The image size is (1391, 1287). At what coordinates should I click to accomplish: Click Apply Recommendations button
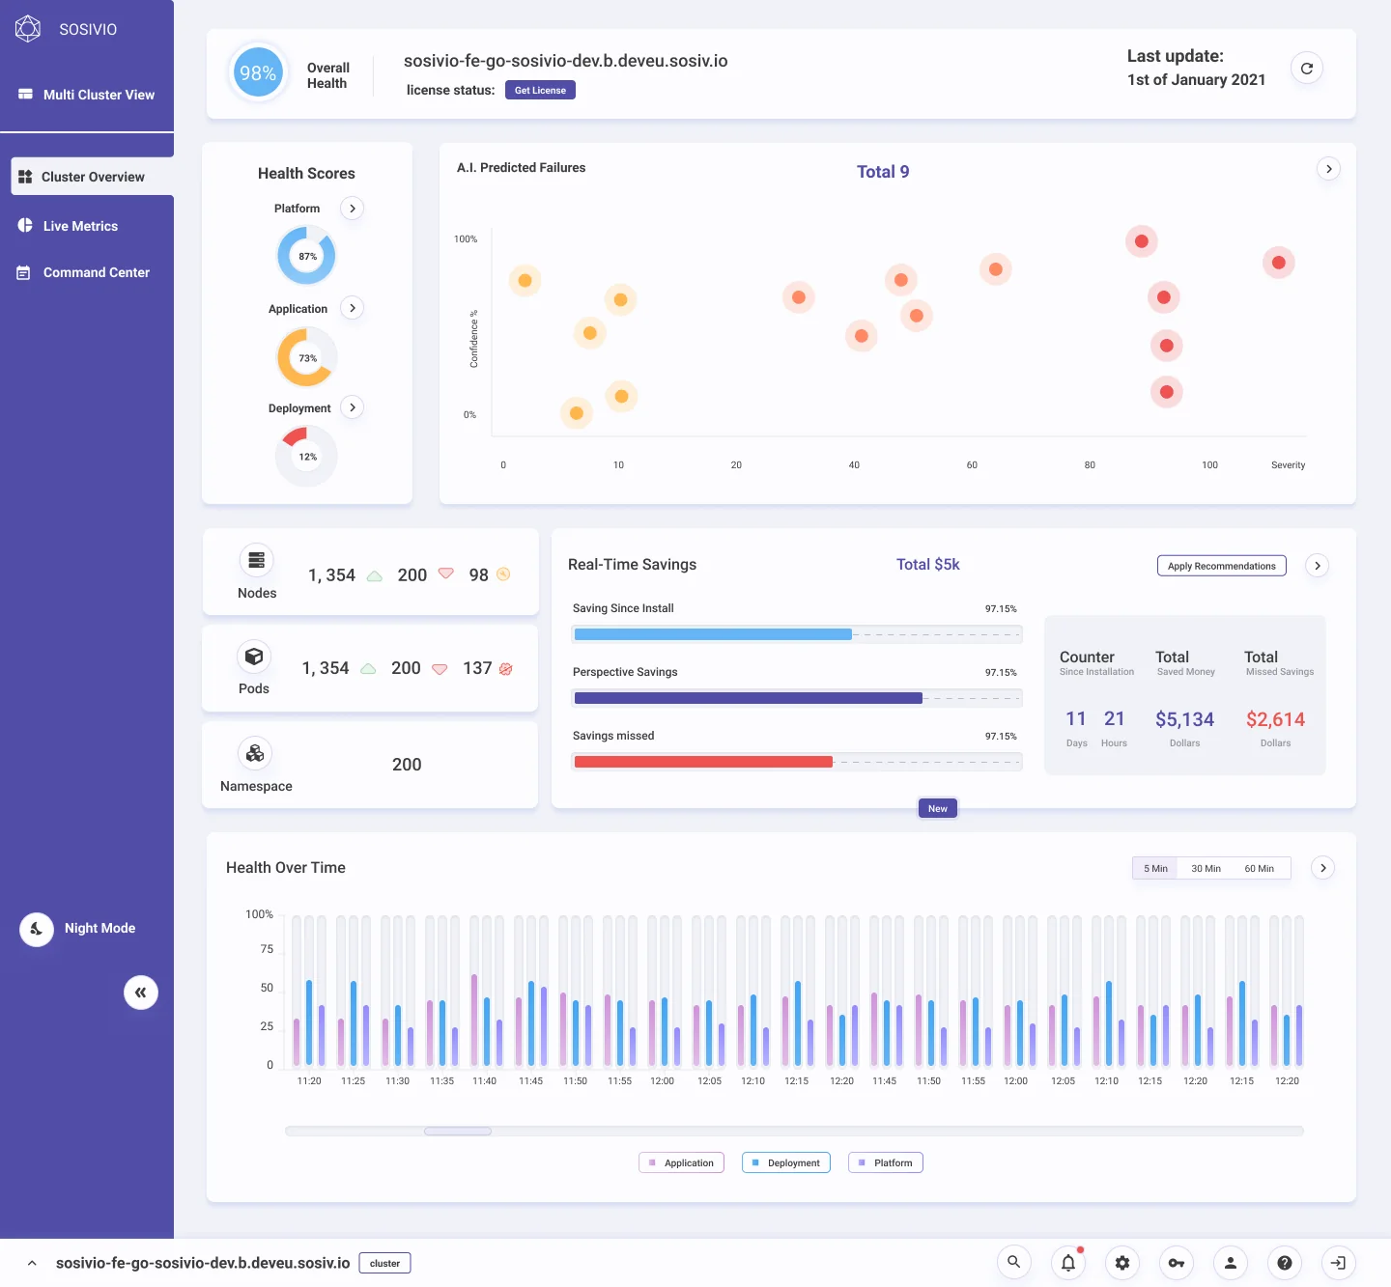(1222, 566)
